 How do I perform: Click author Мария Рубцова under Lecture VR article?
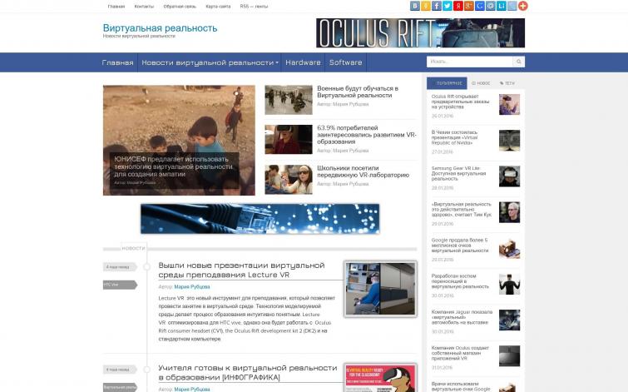(x=192, y=287)
